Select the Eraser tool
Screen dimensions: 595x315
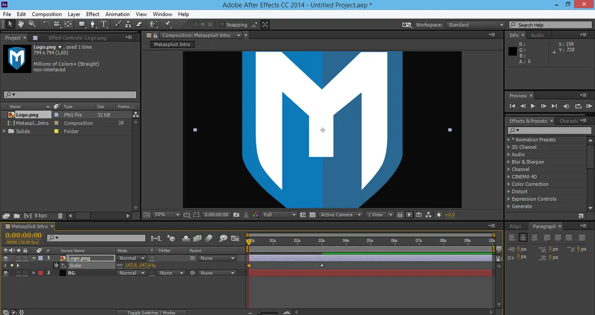point(139,24)
